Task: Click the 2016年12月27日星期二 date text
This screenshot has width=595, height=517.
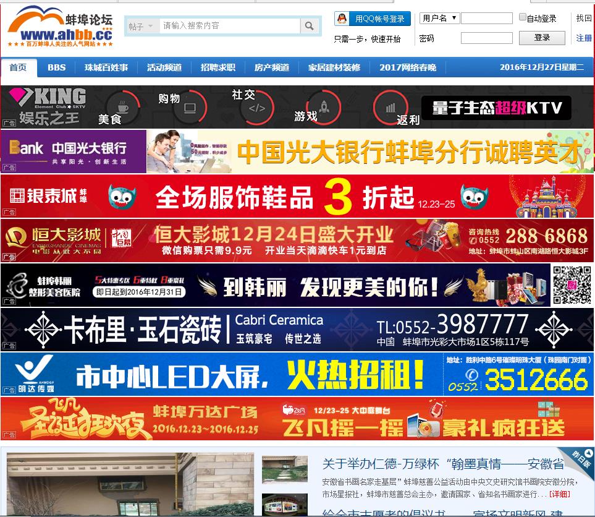Action: pyautogui.click(x=541, y=67)
